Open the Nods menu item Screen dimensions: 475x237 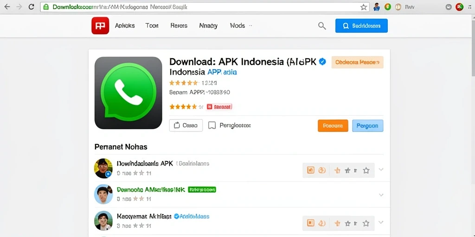[237, 26]
